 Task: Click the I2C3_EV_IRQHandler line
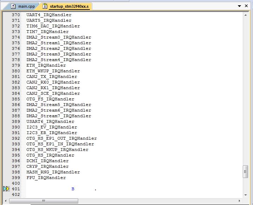click(52, 127)
